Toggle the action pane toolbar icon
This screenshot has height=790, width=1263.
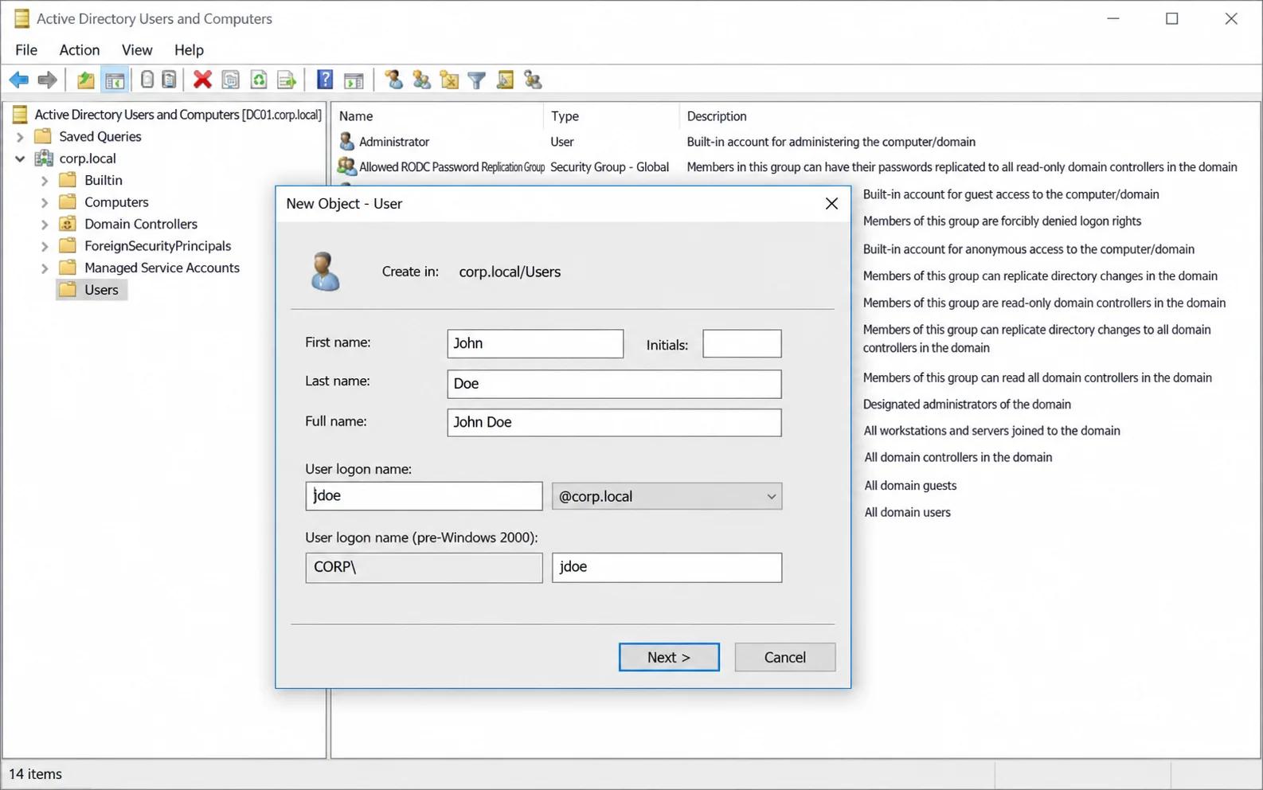coord(354,80)
